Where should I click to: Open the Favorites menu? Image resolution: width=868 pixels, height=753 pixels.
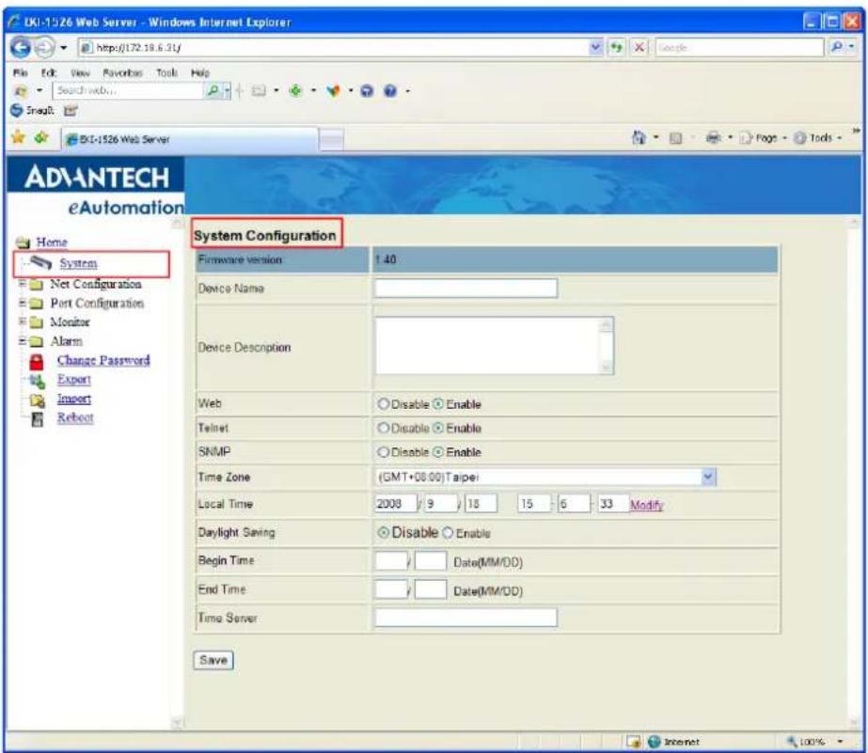(x=122, y=72)
